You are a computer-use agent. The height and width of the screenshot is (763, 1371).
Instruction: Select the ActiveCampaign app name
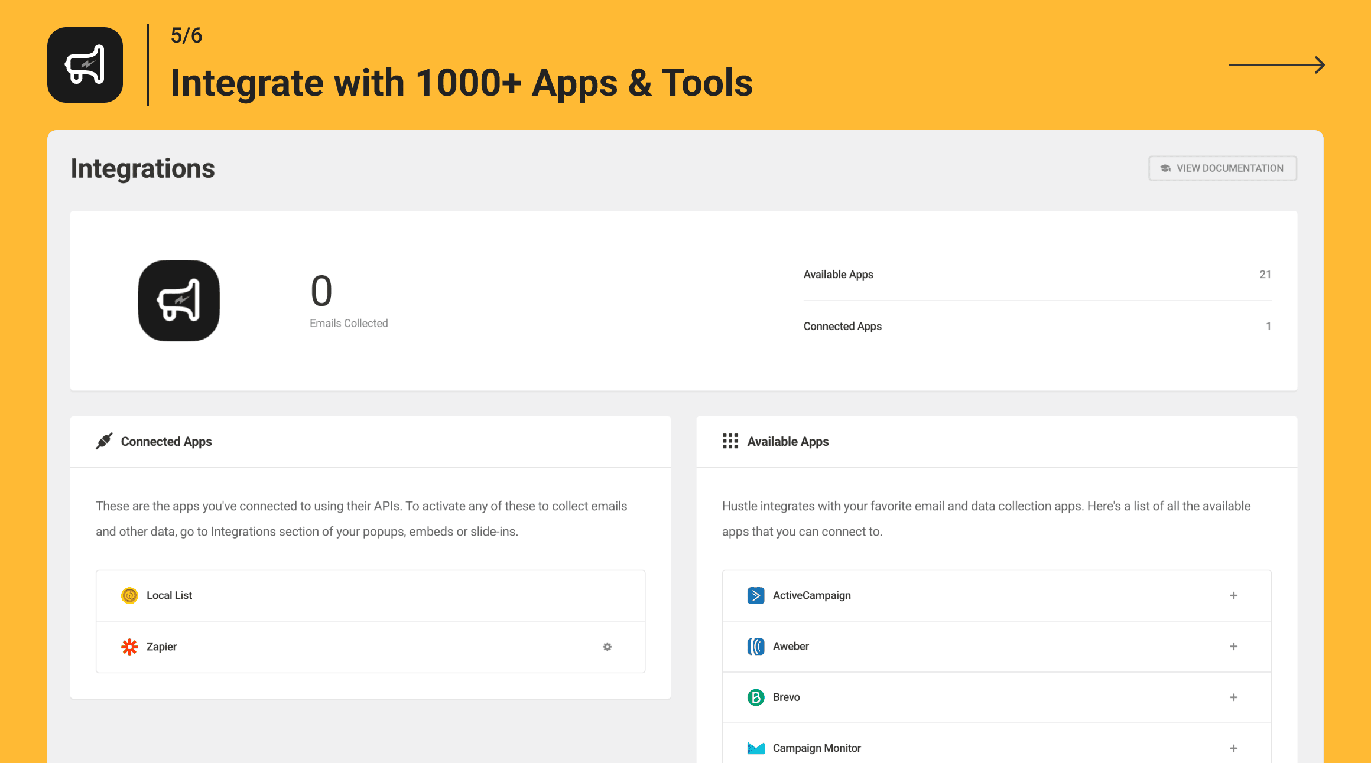click(812, 595)
